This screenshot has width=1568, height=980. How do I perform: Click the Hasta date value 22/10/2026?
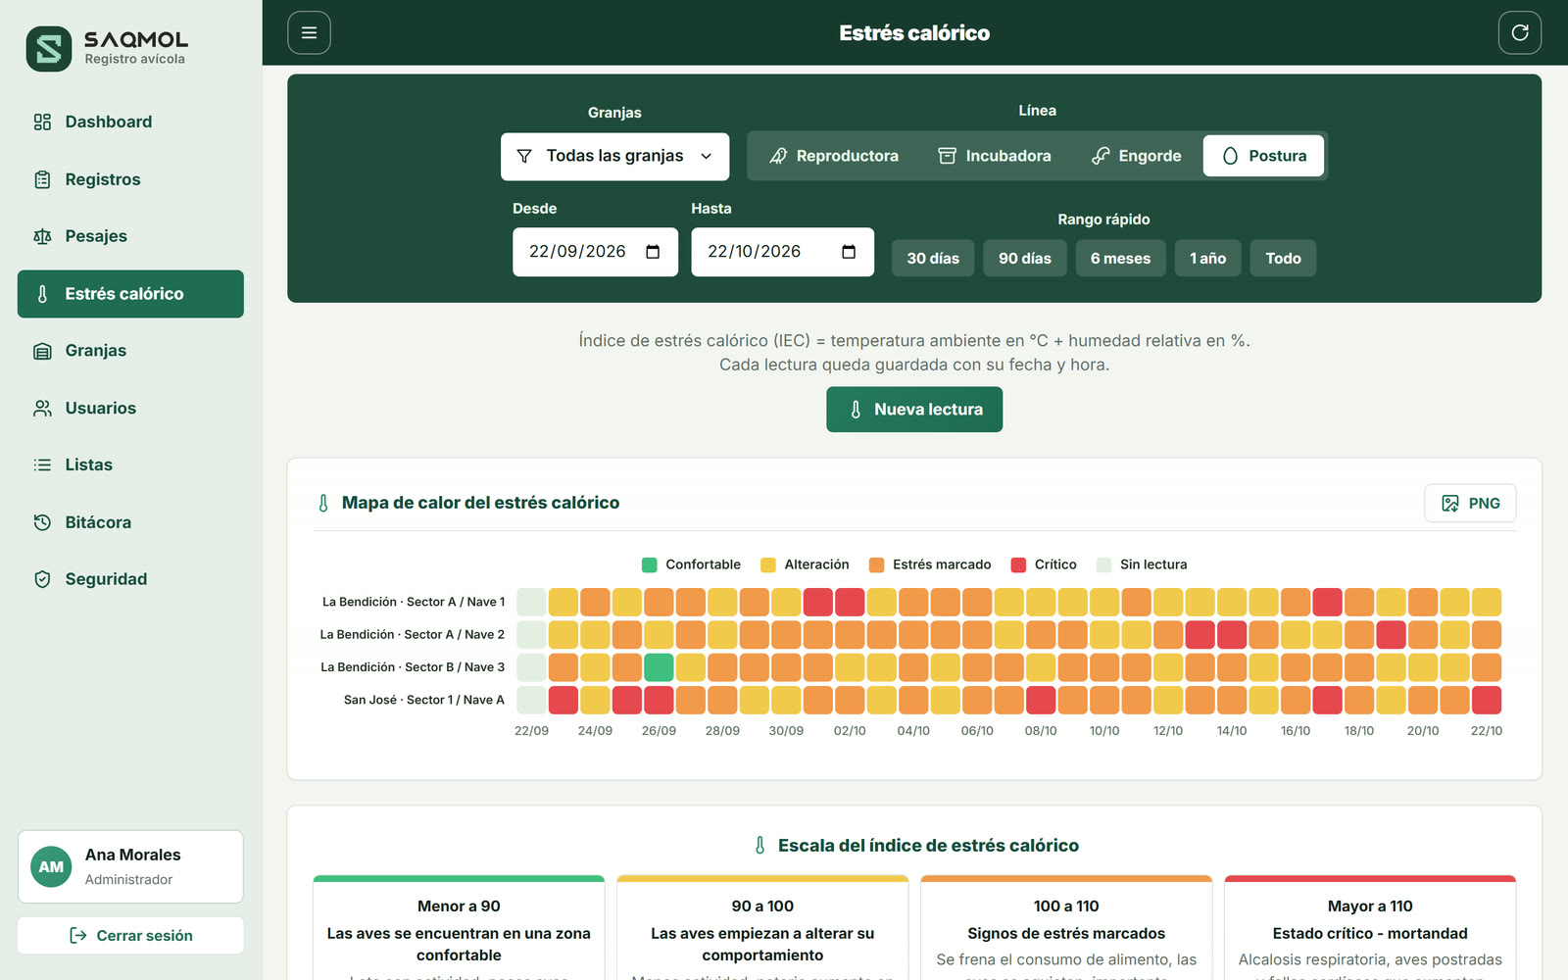point(755,252)
